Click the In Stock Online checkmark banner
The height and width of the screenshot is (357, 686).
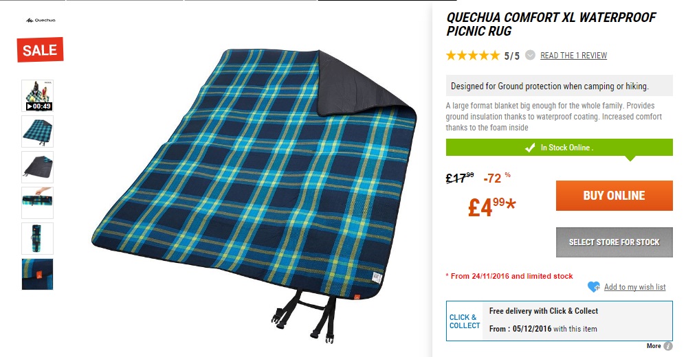pyautogui.click(x=559, y=148)
